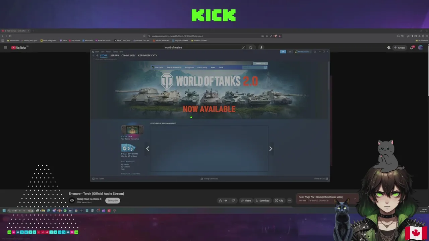The height and width of the screenshot is (241, 429).
Task: Open New & Noteworthy store menu
Action: 174,67
